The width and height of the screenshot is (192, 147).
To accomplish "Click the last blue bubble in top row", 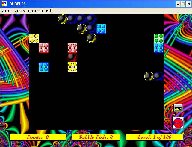I will click(92, 19).
